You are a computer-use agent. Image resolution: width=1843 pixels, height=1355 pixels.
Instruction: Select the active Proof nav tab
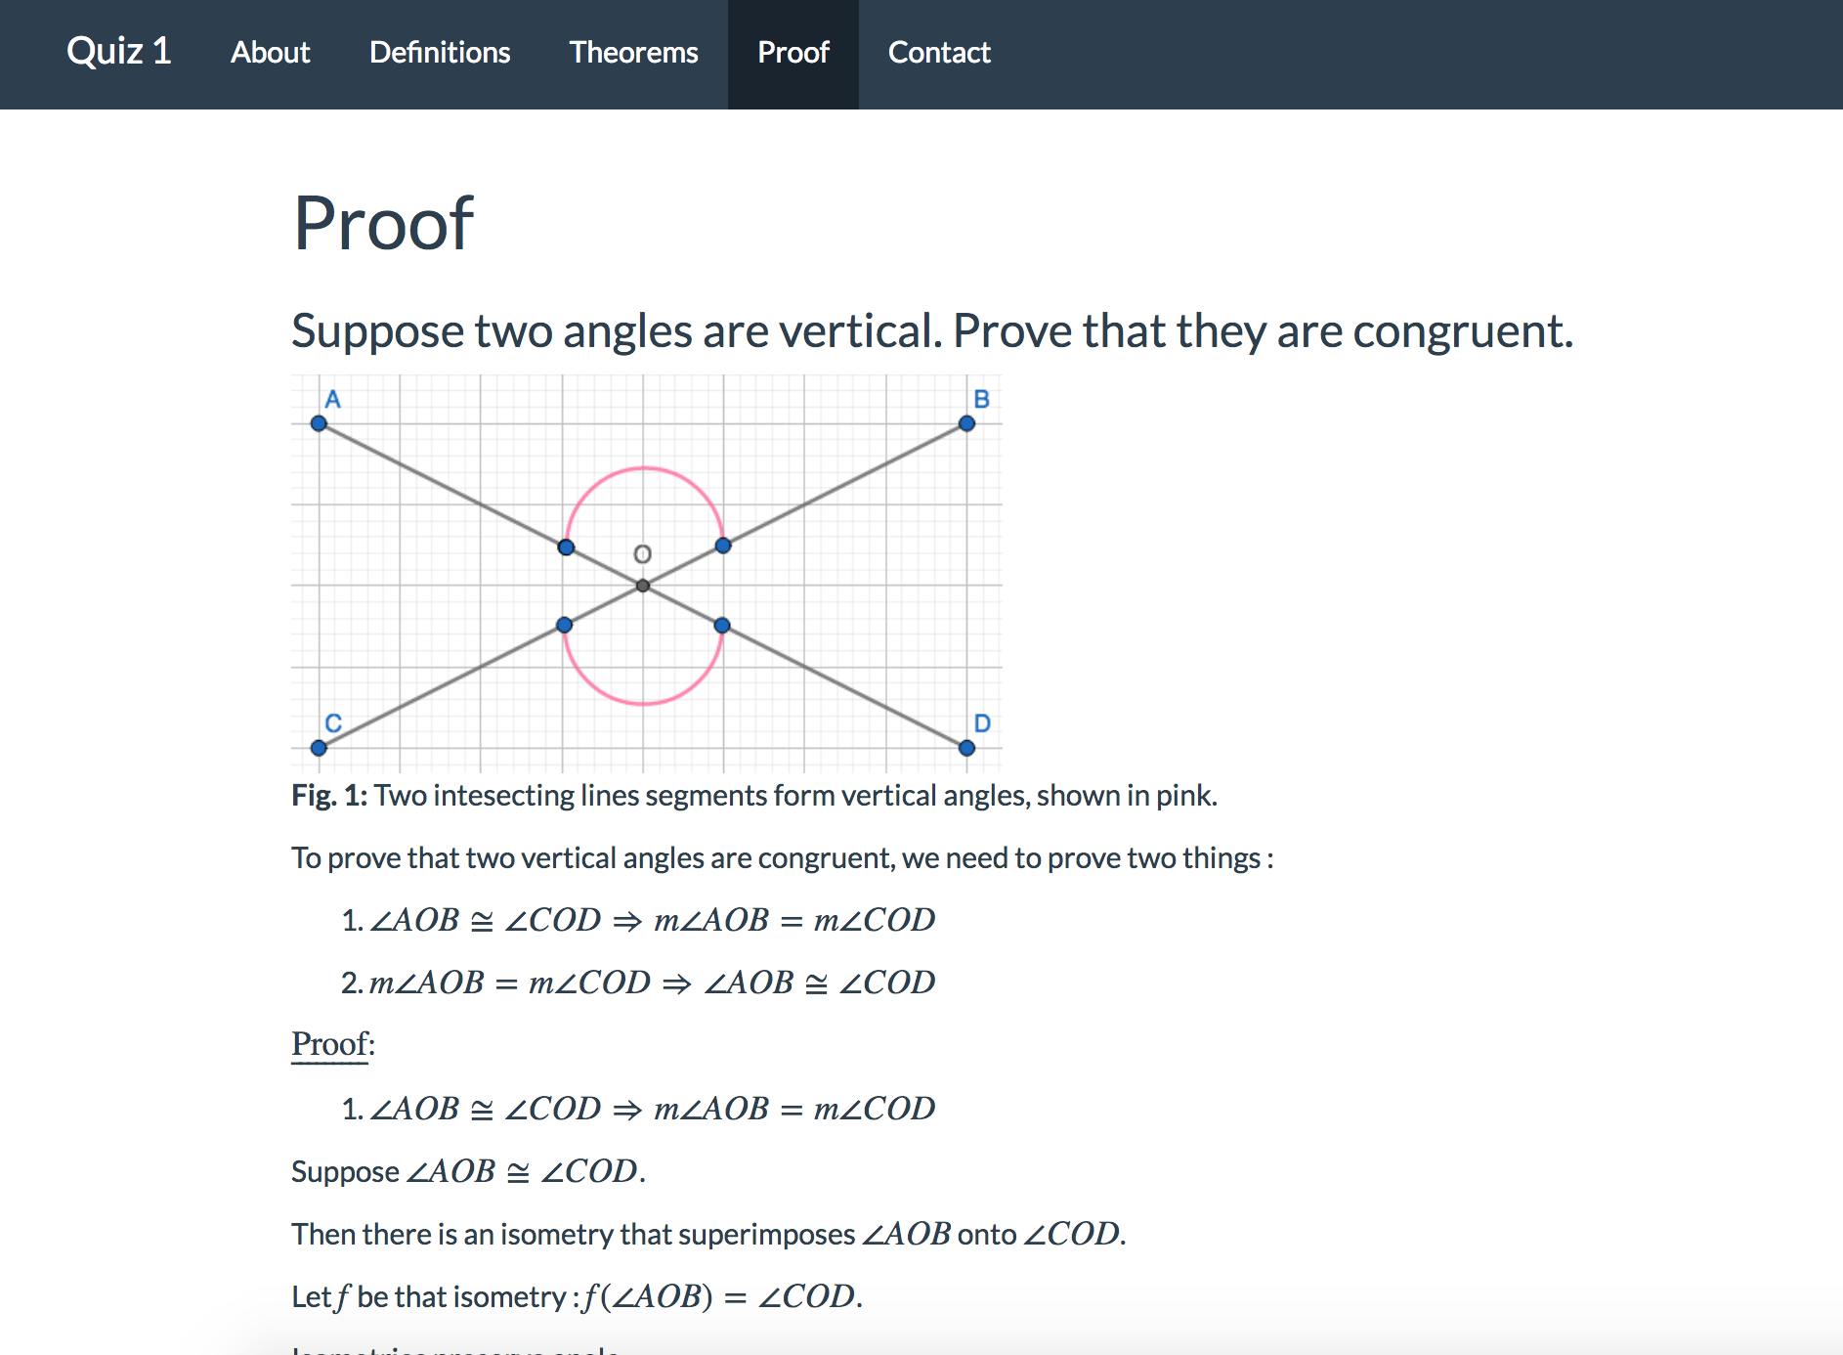click(793, 52)
